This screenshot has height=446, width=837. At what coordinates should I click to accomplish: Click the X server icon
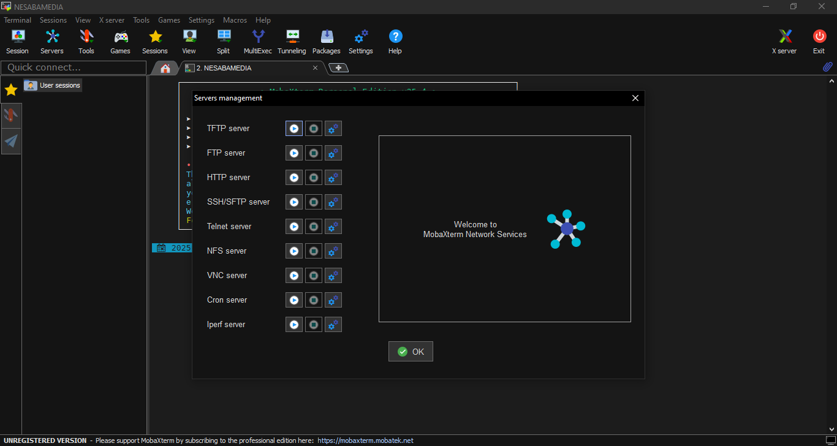(784, 42)
